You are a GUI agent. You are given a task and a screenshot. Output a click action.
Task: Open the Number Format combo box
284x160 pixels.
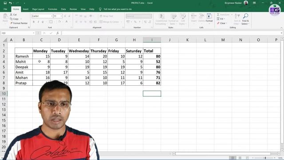coord(139,16)
